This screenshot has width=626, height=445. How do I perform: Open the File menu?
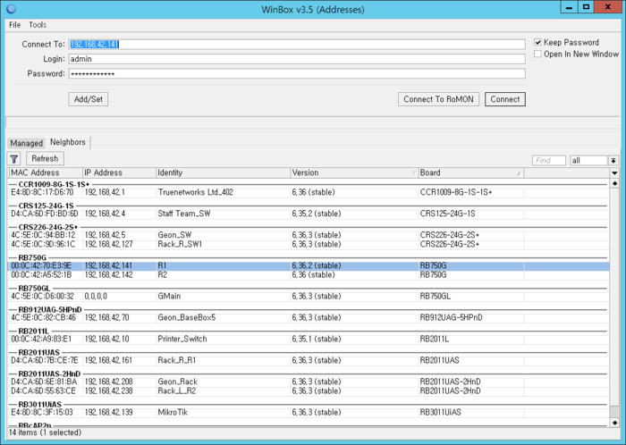[x=15, y=25]
